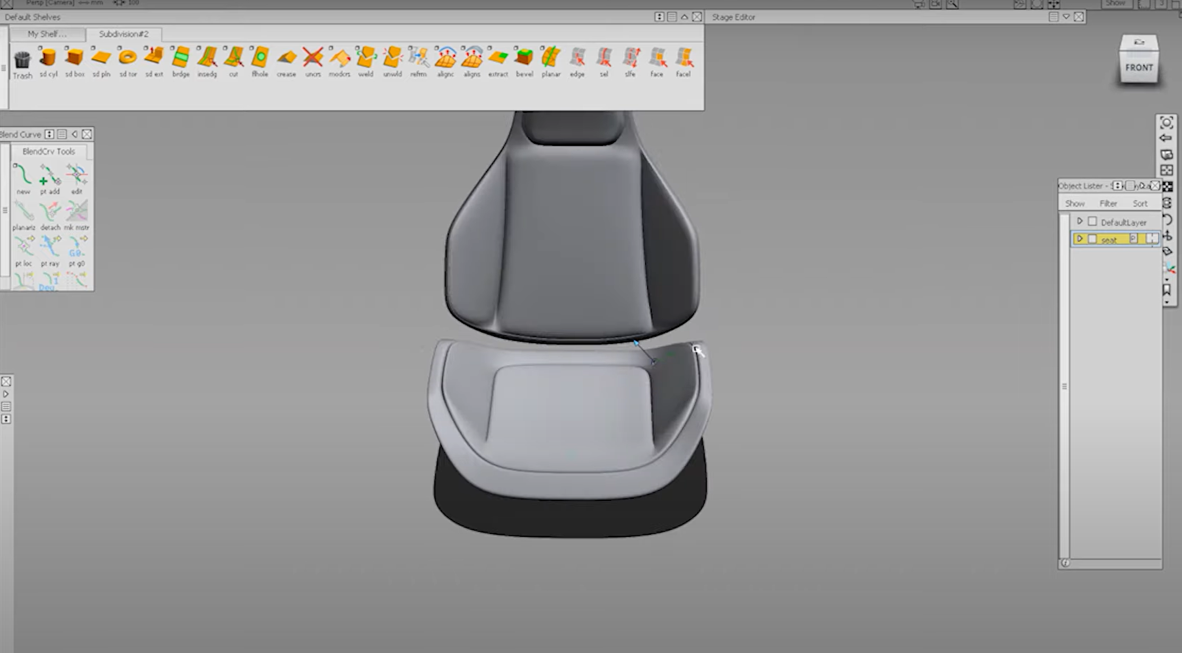Viewport: 1182px width, 653px height.
Task: Select the sd cyl subdivision cylinder tool
Action: (x=48, y=59)
